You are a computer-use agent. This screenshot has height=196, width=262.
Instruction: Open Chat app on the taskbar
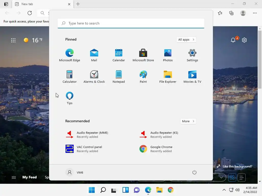137,190
